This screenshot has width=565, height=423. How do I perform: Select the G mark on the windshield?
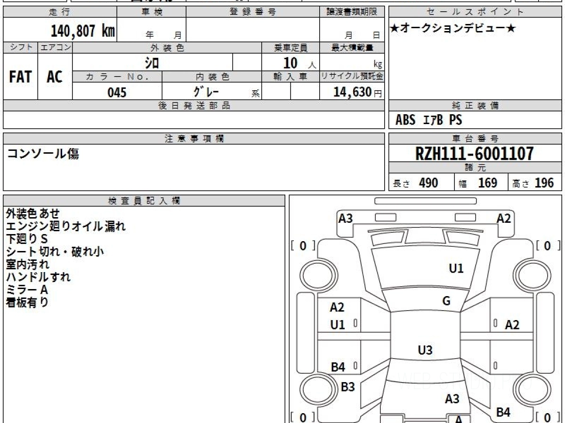click(x=447, y=301)
